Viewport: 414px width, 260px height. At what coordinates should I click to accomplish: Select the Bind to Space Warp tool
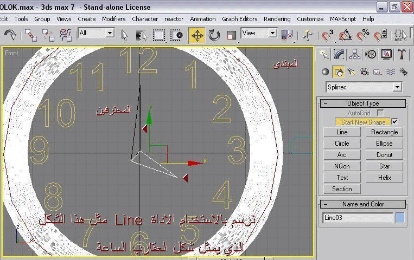(x=66, y=35)
